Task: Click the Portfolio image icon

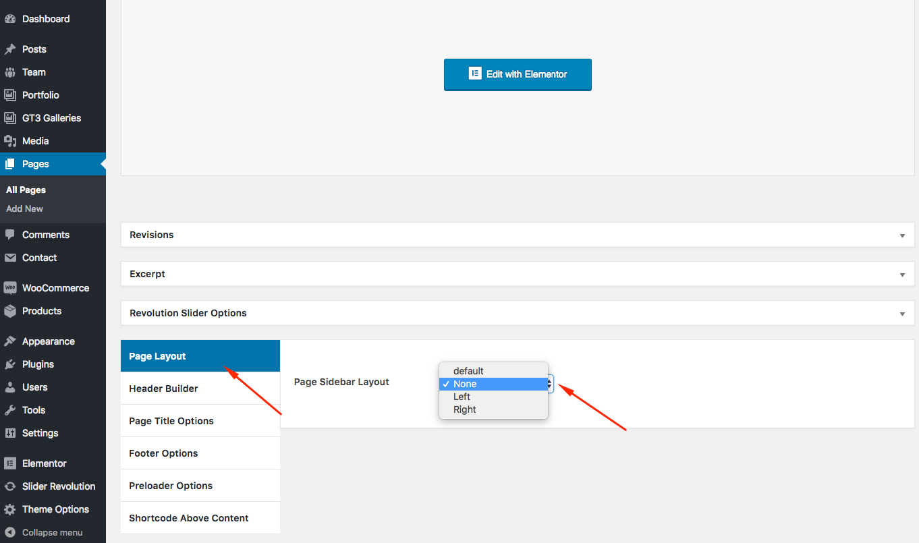Action: (x=10, y=95)
